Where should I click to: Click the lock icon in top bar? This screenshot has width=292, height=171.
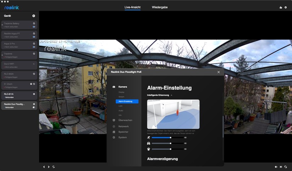pyautogui.click(x=281, y=7)
